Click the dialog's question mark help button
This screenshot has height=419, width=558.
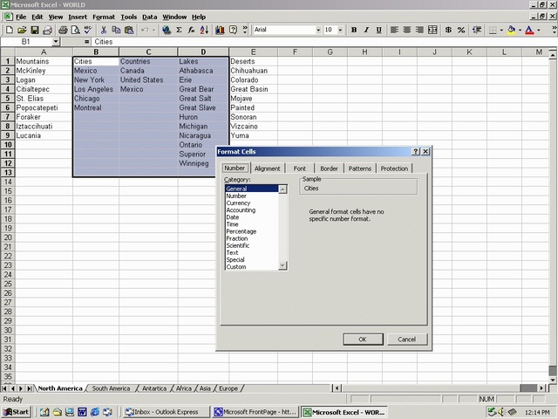coord(416,151)
